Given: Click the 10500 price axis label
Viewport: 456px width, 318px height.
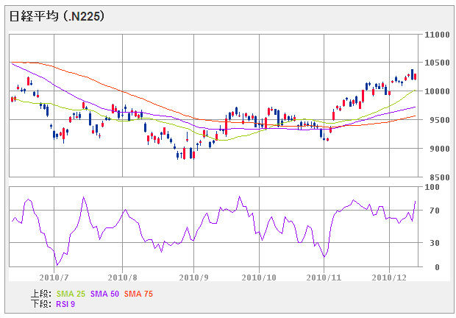Looking at the screenshot, I should 437,63.
